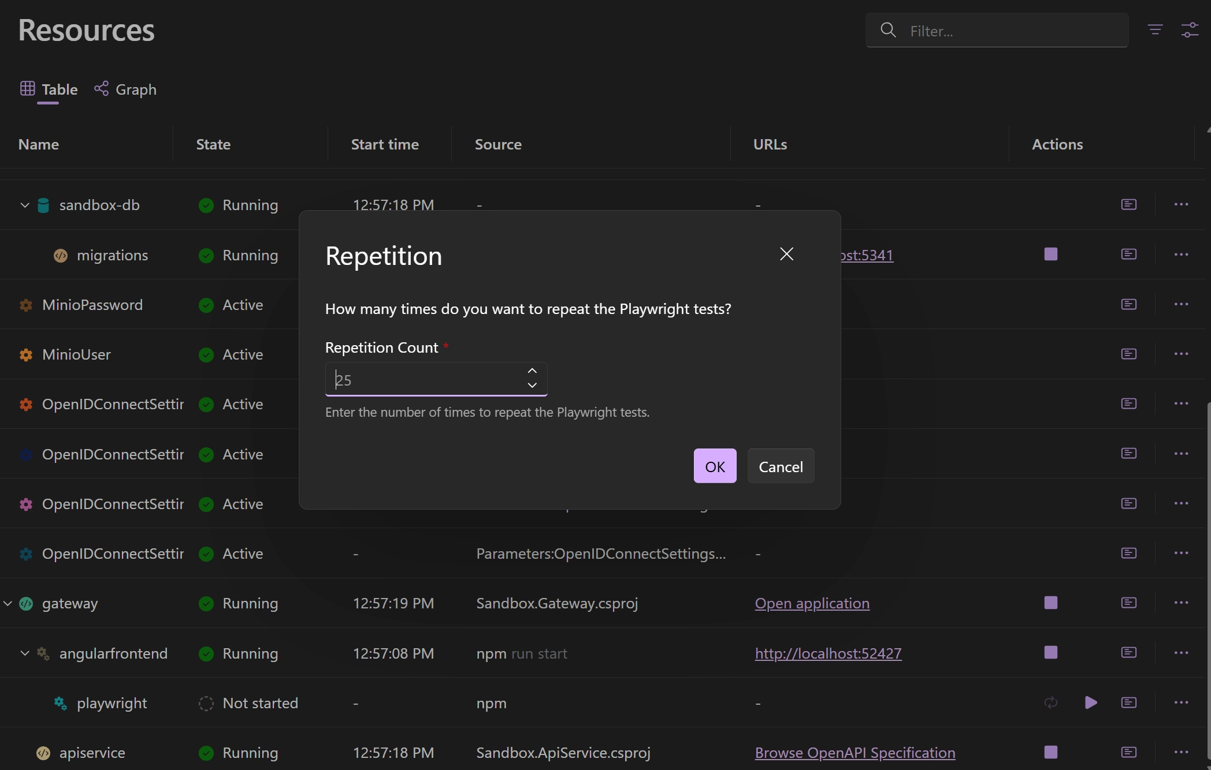
Task: Close the Repetition dialog with X
Action: (786, 254)
